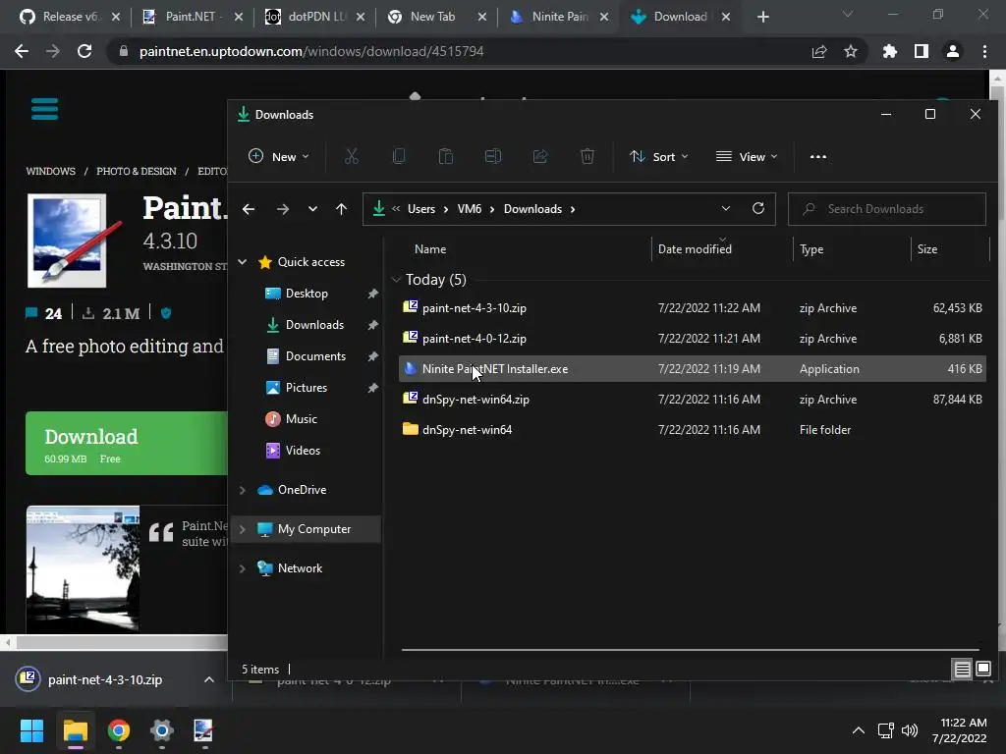
Task: Open options for paint-net-4-3-10.zip download chip
Action: pos(208,679)
